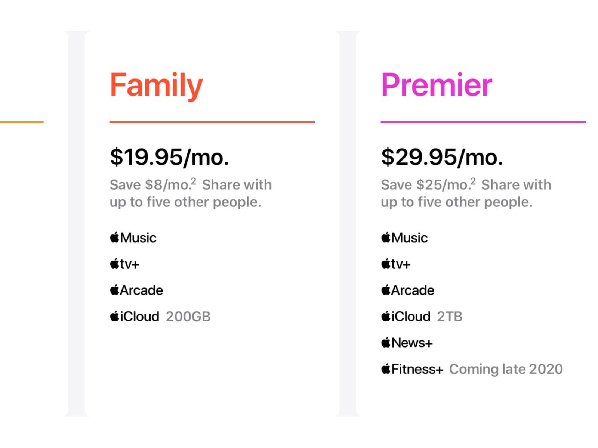Click the Apple Arcade logo in Family plan
598x448 pixels.
[137, 290]
